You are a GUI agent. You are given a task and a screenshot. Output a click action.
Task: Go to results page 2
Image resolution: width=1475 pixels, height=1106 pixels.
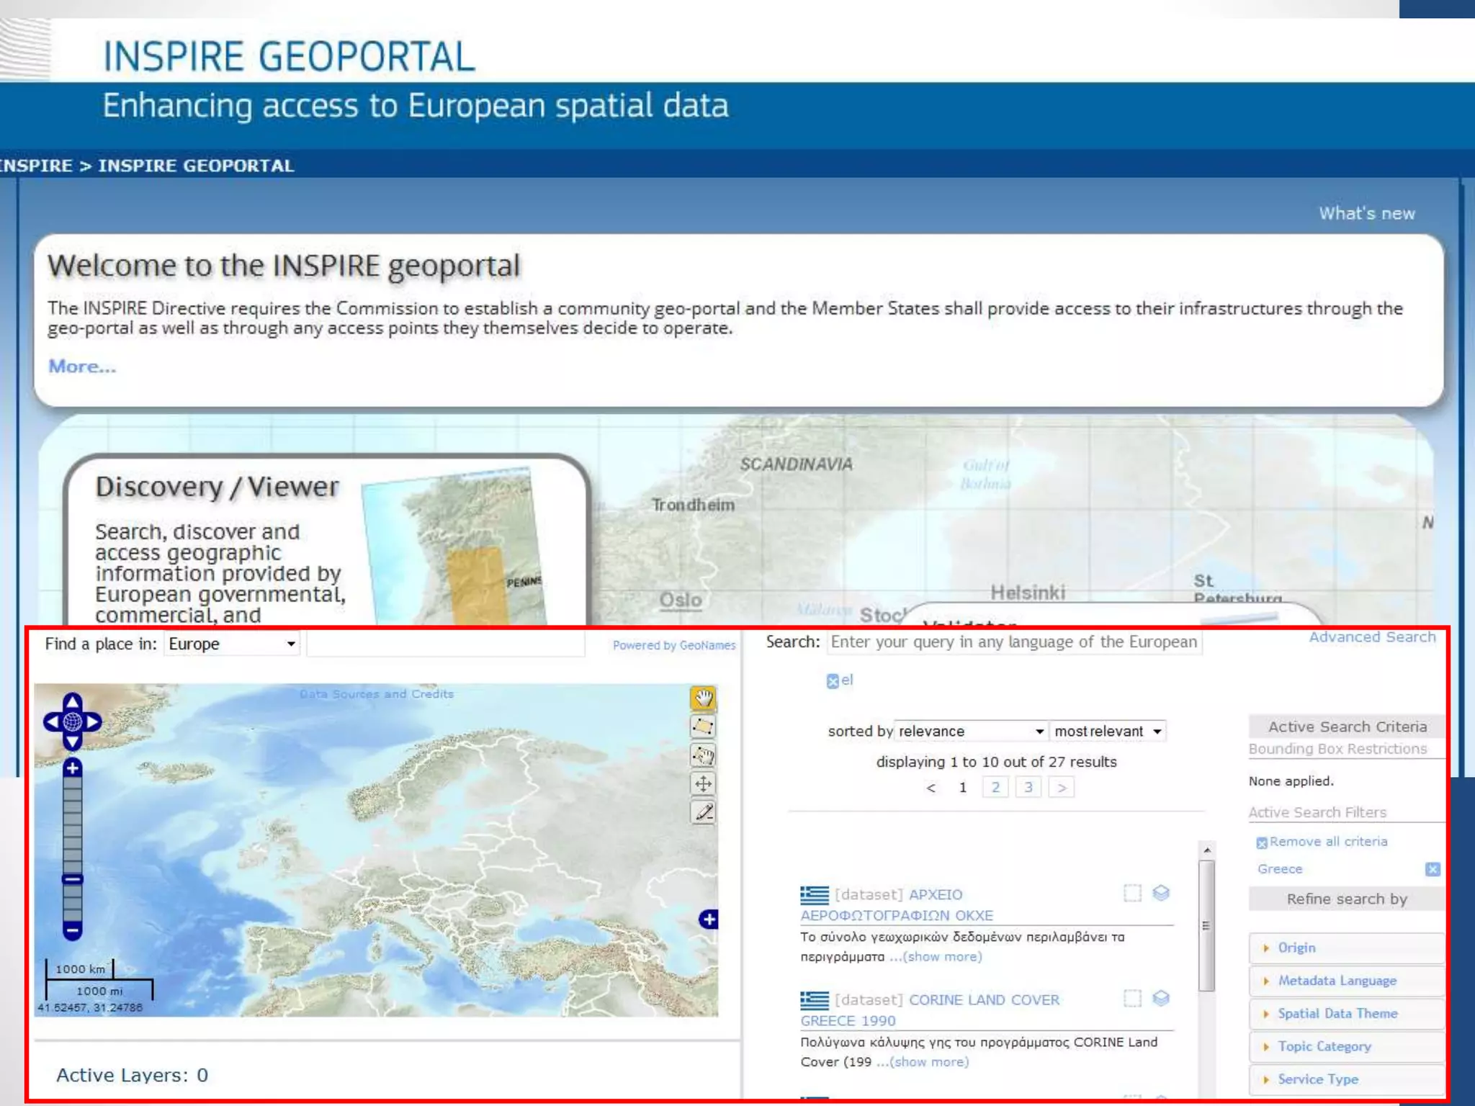pyautogui.click(x=995, y=787)
